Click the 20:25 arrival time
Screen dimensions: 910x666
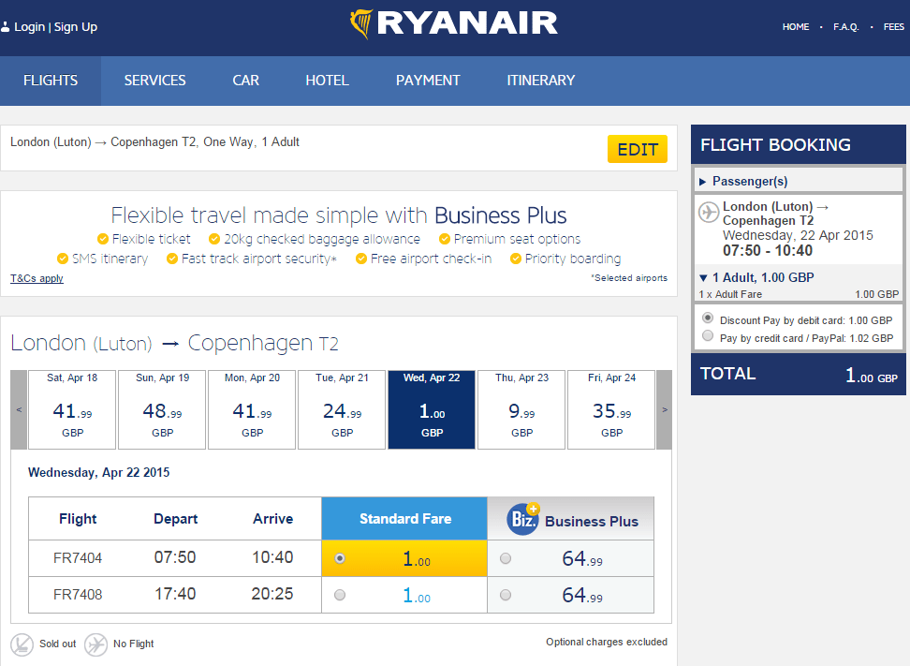272,594
